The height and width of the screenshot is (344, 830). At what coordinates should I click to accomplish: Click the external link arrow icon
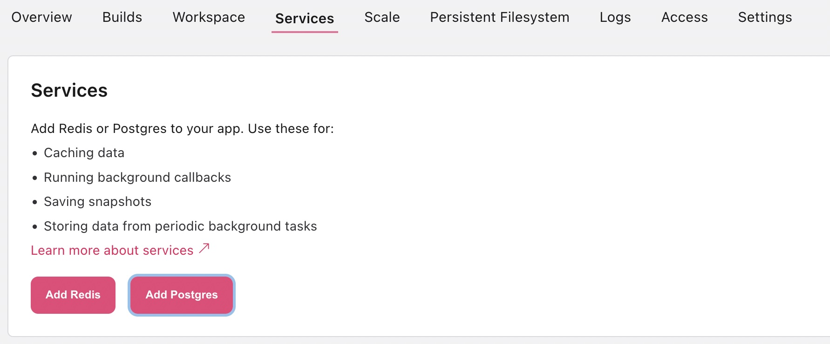204,249
